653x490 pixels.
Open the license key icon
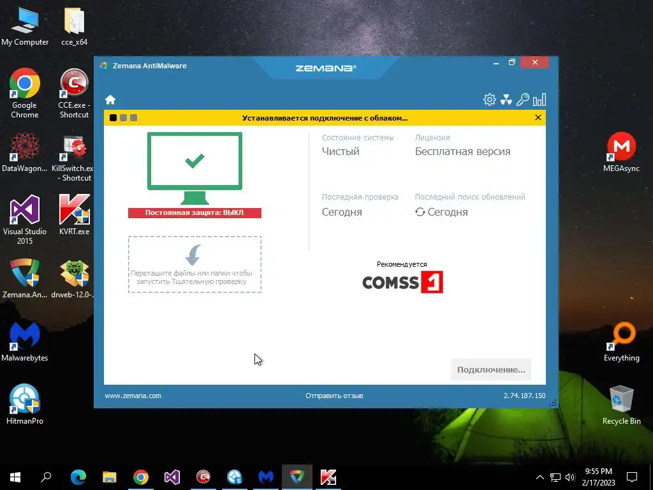click(x=523, y=100)
